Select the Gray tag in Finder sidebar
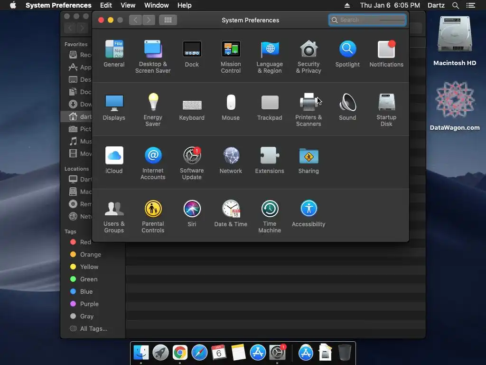Viewport: 486px width, 365px height. click(82, 316)
